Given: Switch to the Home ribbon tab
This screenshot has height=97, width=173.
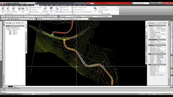Looking at the screenshot, I should point(6,5).
